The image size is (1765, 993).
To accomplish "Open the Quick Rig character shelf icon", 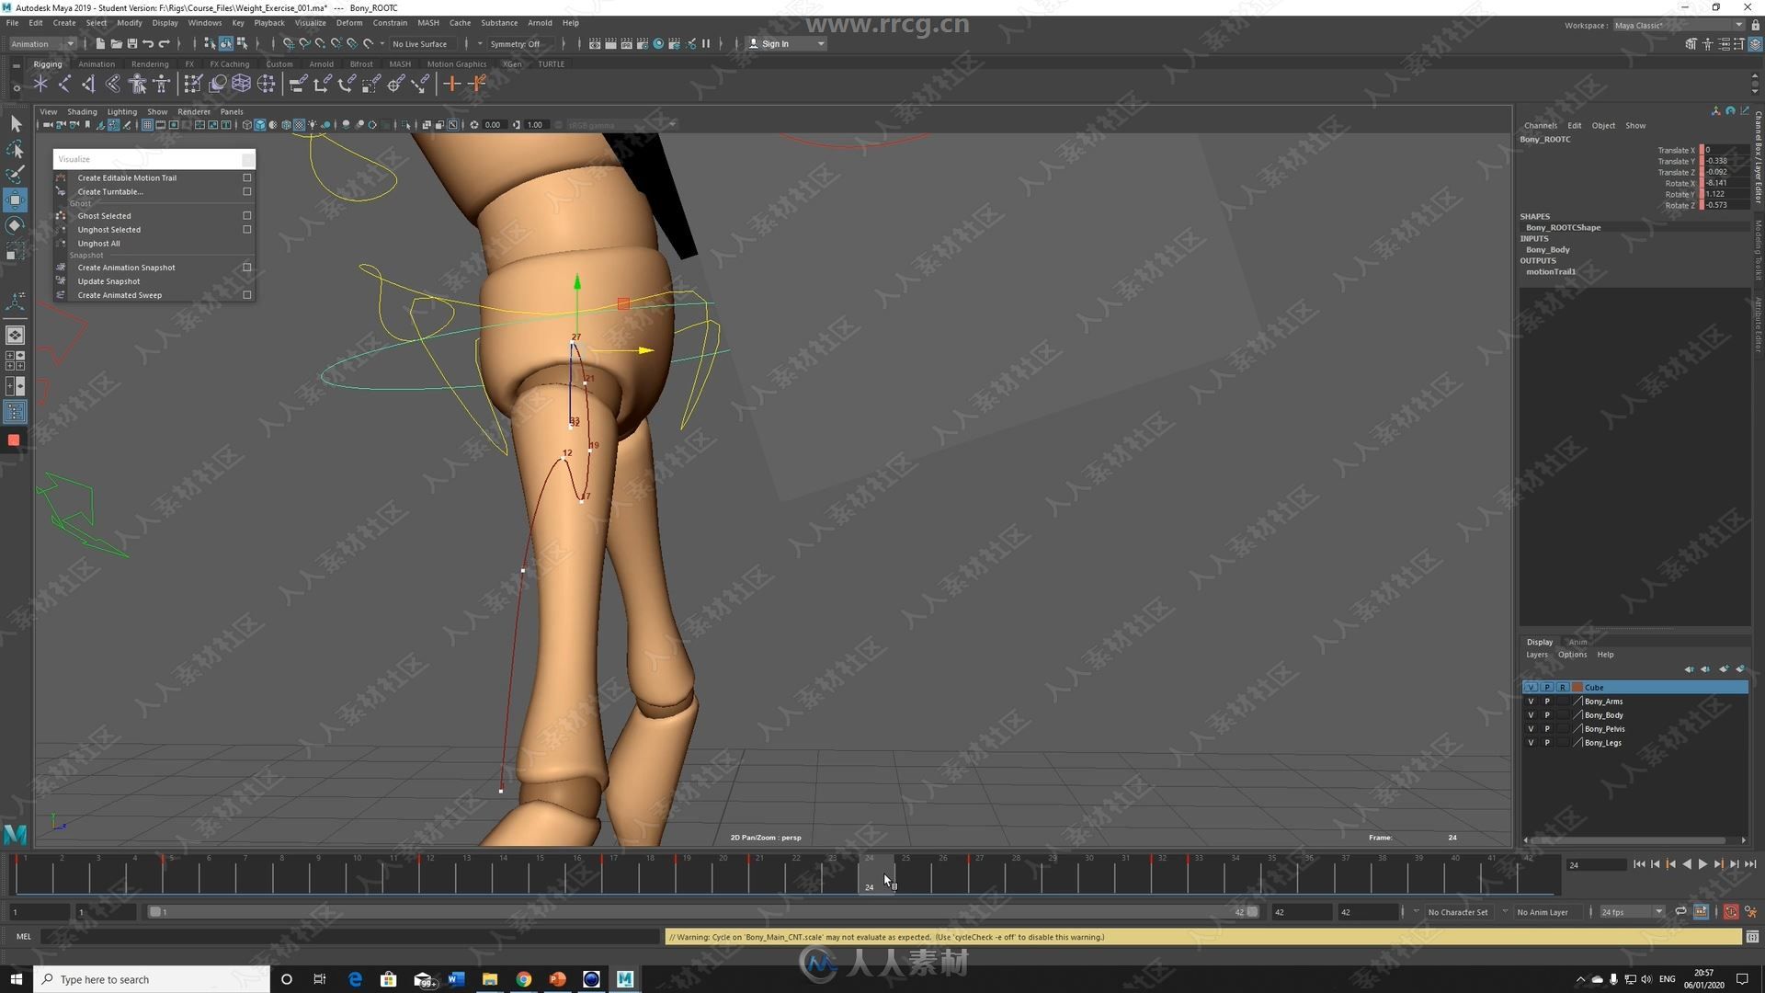I will [138, 85].
